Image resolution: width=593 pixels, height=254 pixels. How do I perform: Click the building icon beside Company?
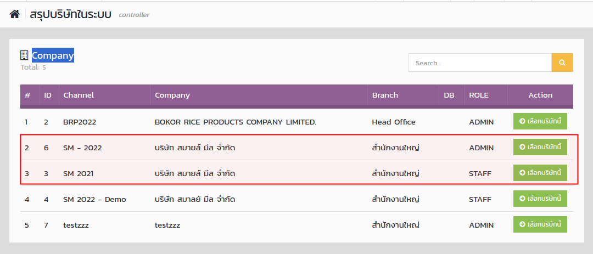[24, 55]
